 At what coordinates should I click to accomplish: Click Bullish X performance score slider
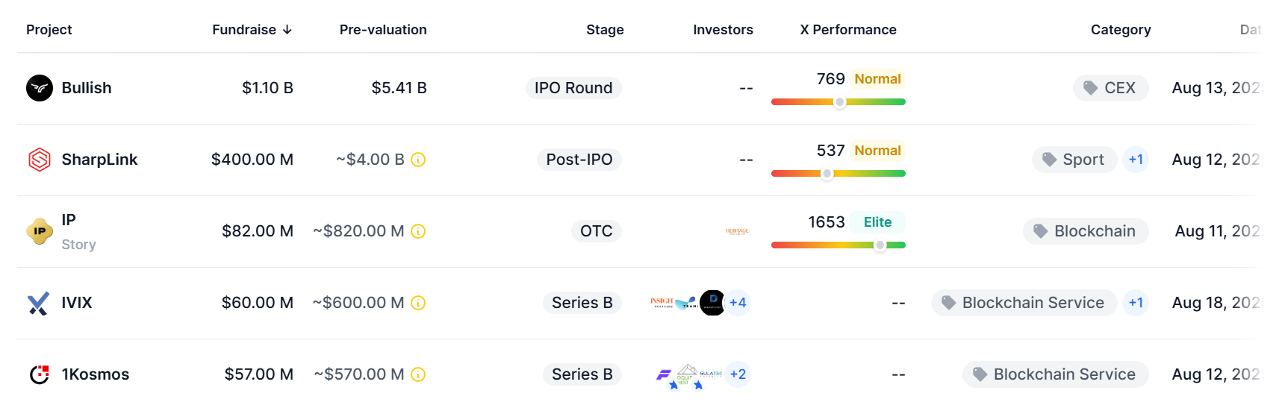[x=838, y=102]
